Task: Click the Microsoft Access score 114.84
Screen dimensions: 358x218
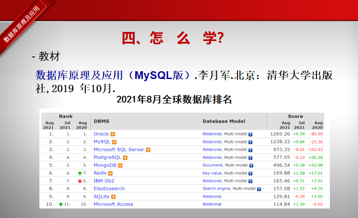Action: pyautogui.click(x=281, y=204)
